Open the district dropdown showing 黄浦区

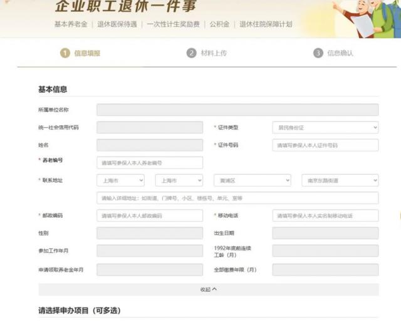click(x=251, y=180)
